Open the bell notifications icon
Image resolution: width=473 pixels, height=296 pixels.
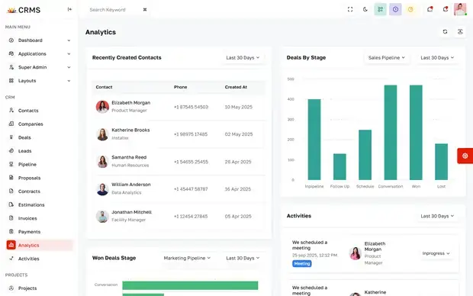[x=446, y=9]
